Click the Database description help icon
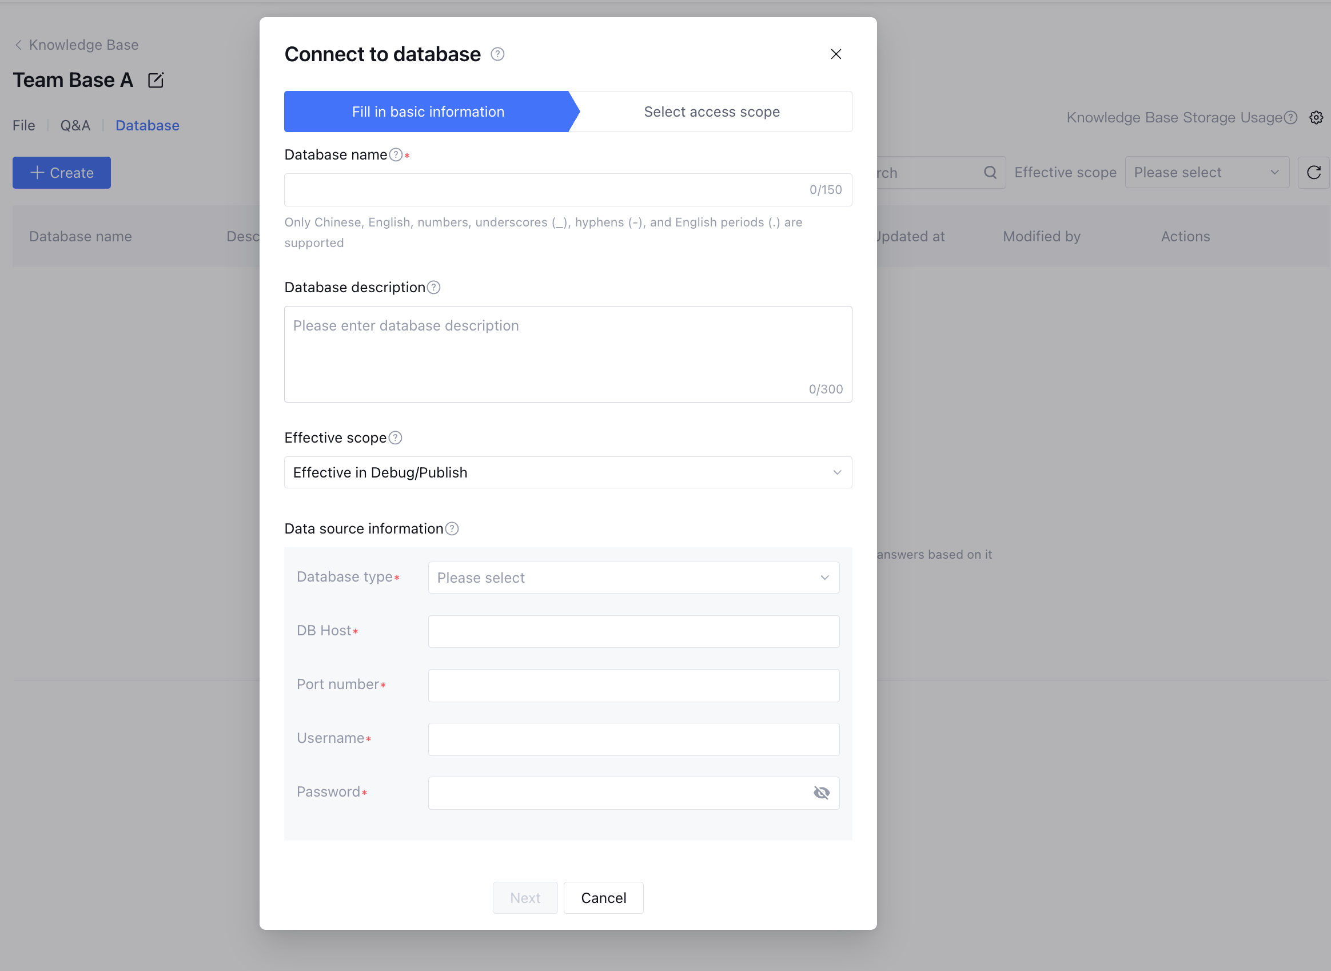The image size is (1331, 971). tap(434, 288)
